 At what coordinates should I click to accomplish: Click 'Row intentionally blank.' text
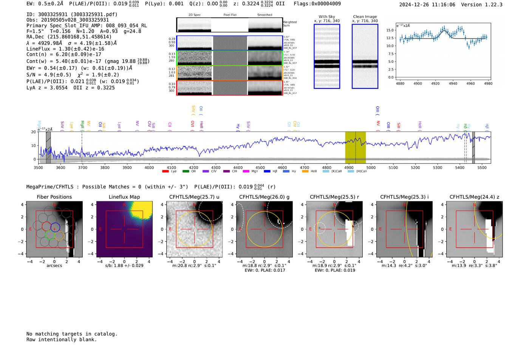point(62,340)
